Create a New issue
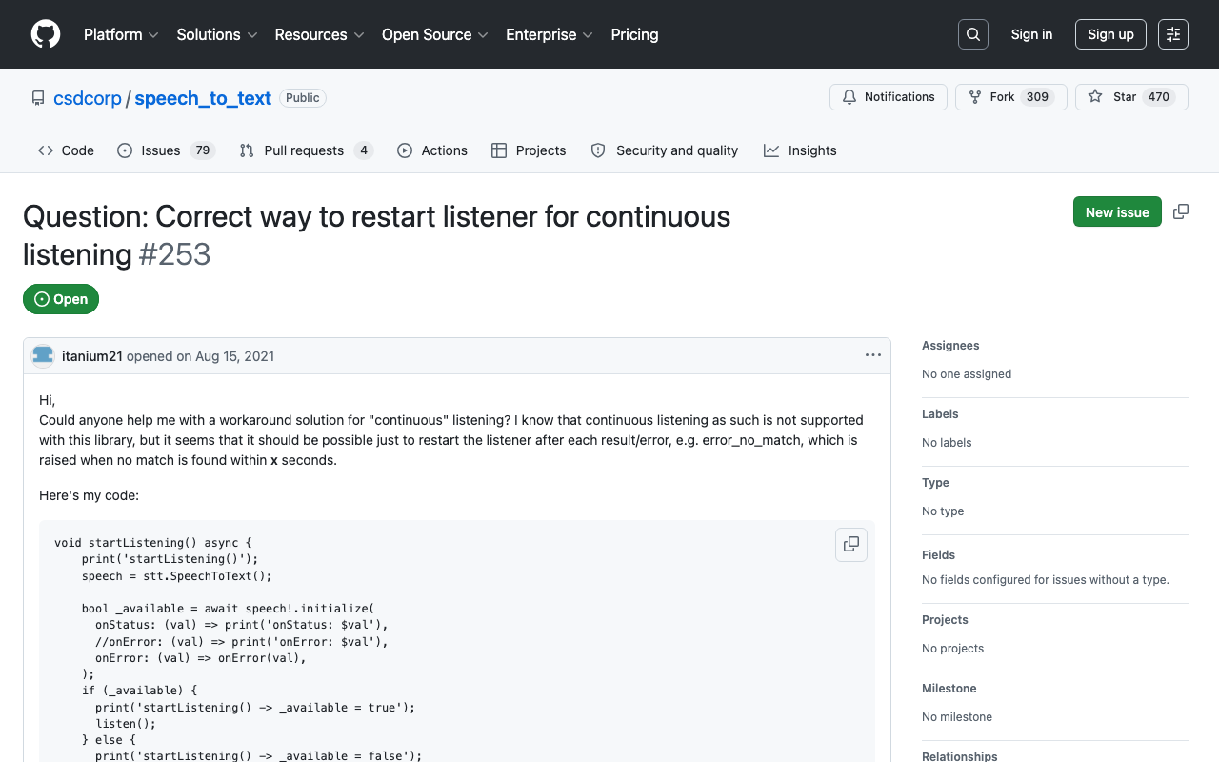The height and width of the screenshot is (762, 1219). pyautogui.click(x=1117, y=211)
